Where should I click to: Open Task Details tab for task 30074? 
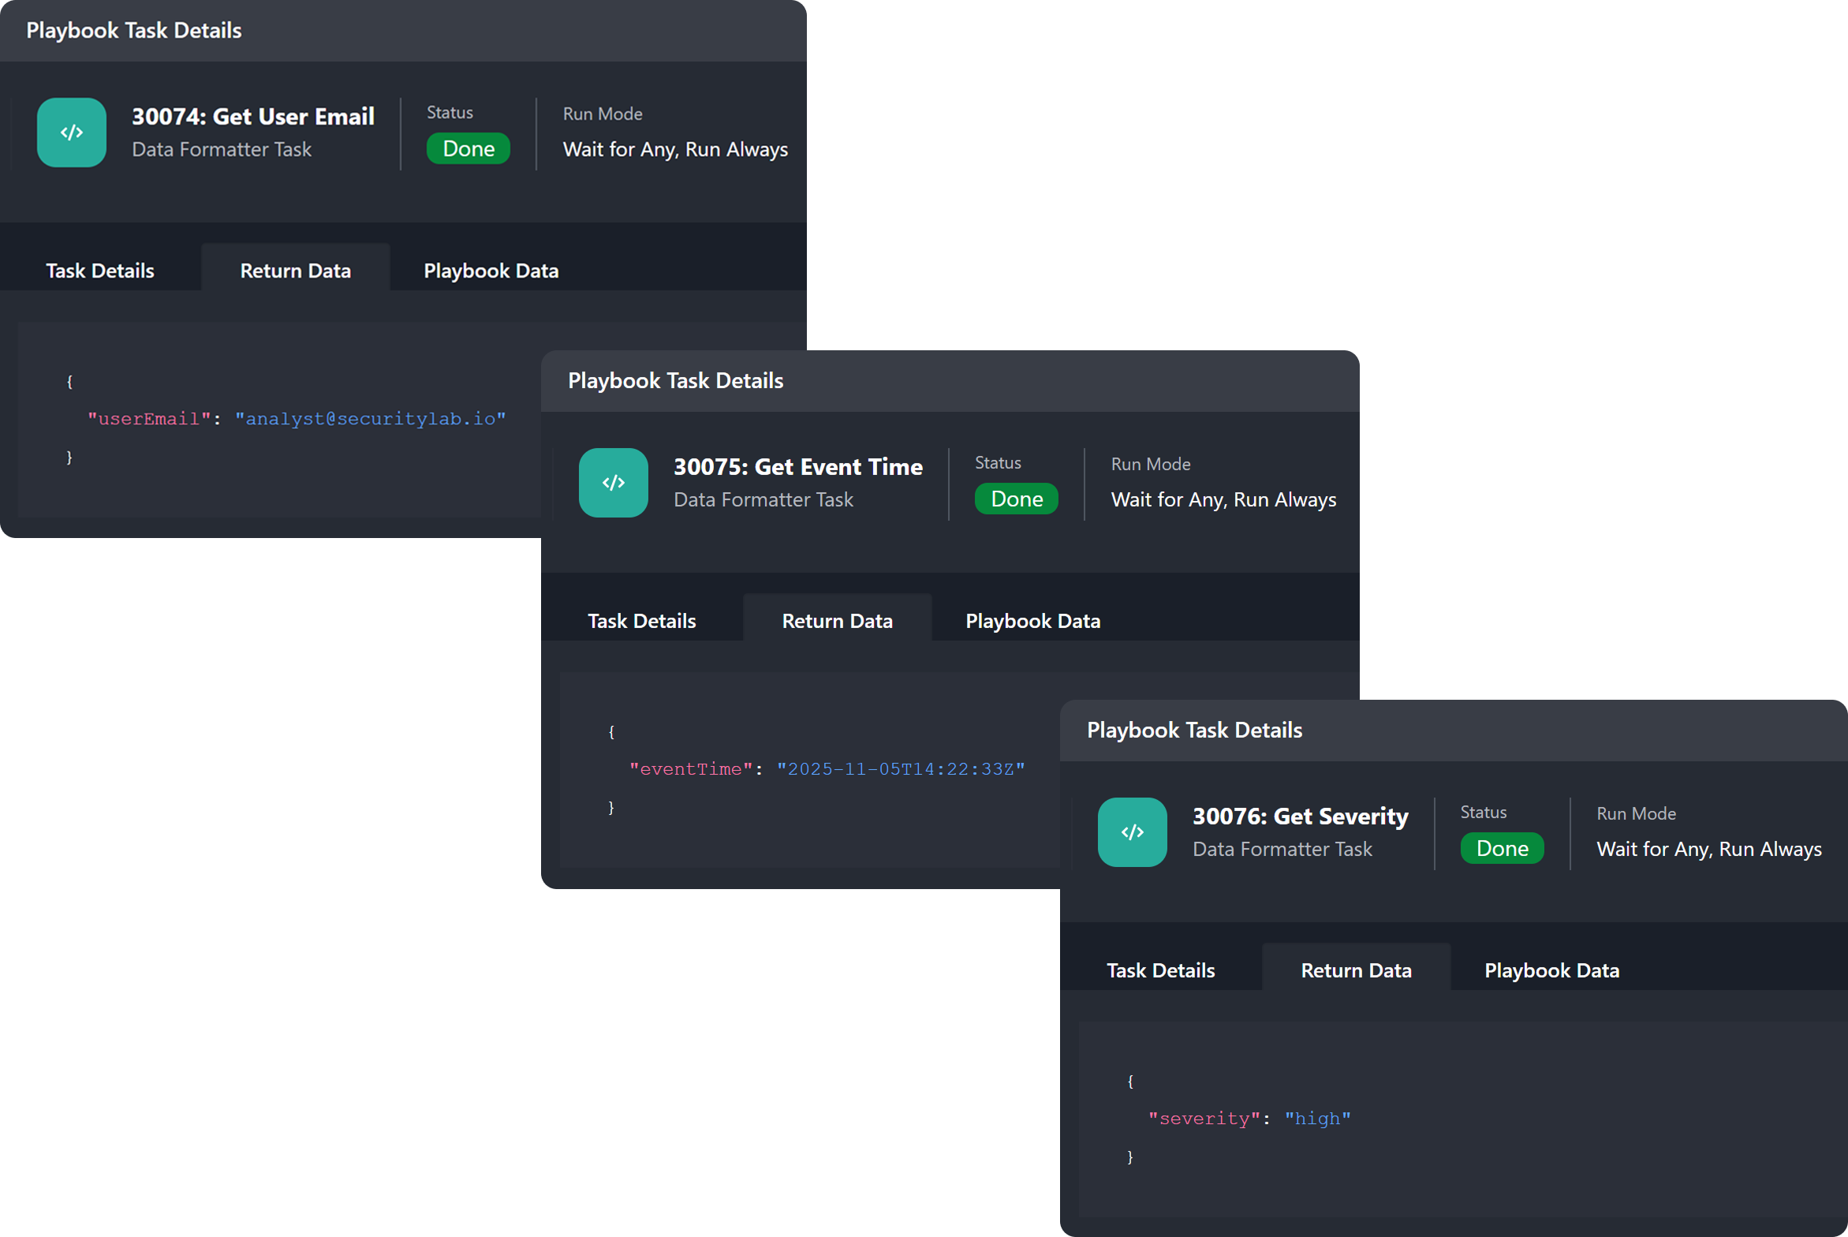coord(100,271)
